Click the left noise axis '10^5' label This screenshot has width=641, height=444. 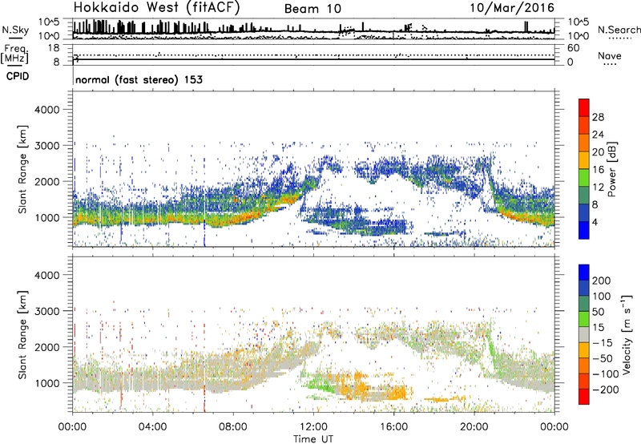pyautogui.click(x=49, y=22)
